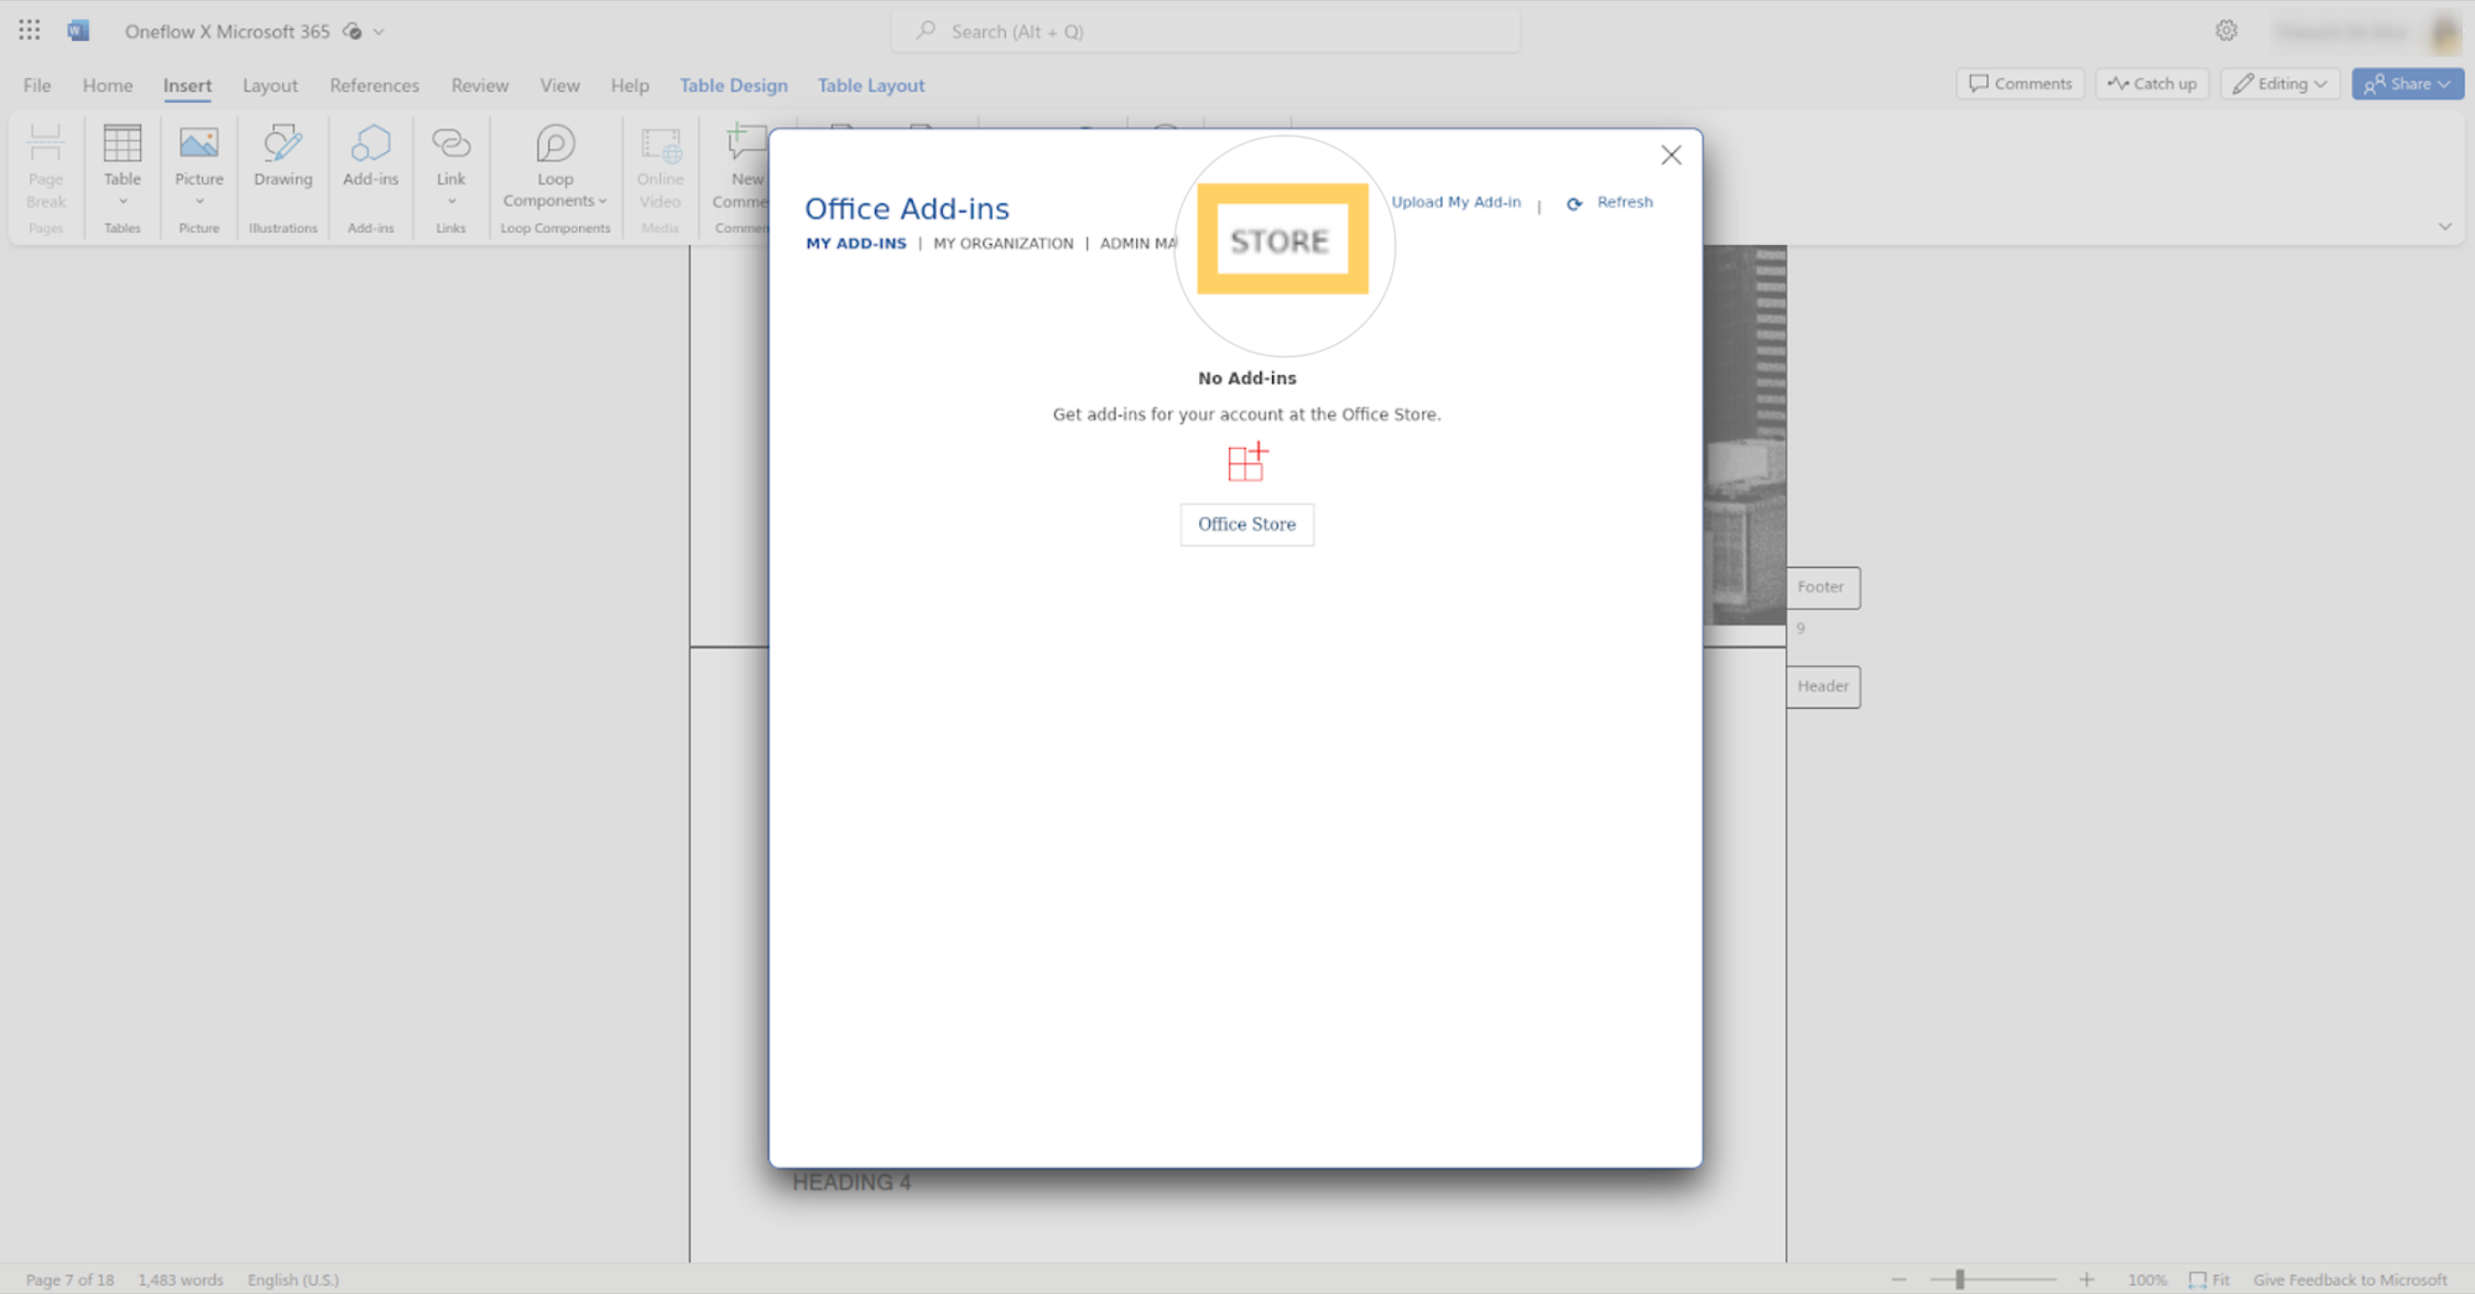Expand the document title dropdown chevron
Viewport: 2475px width, 1294px height.
click(x=380, y=32)
